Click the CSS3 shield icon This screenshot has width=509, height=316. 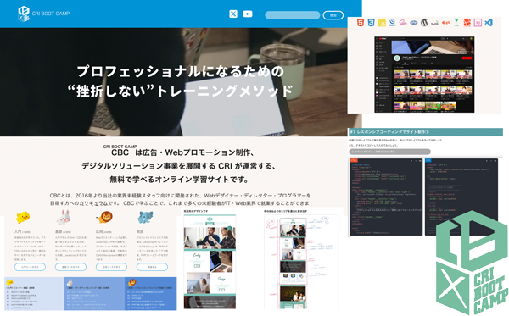click(x=371, y=23)
